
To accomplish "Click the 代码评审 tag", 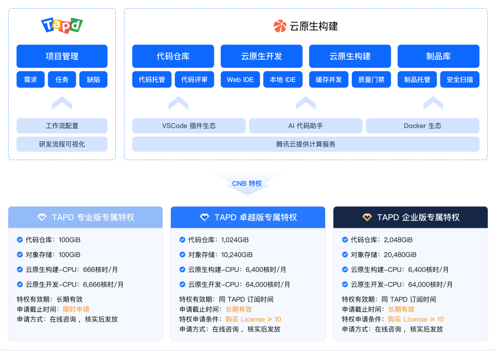I will 195,79.
